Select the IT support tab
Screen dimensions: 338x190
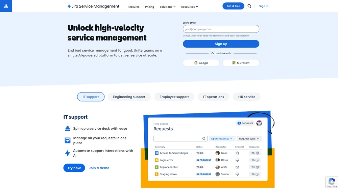tap(91, 97)
